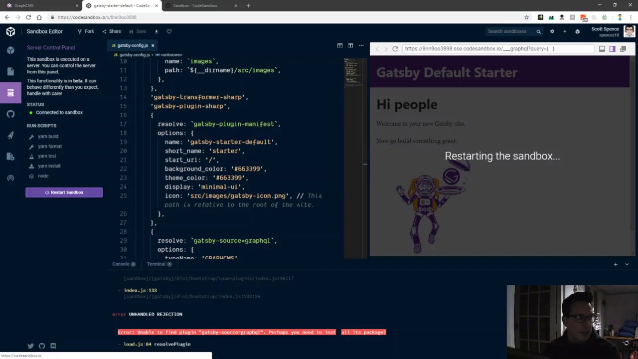Image resolution: width=638 pixels, height=359 pixels.
Task: Add new terminal with plus icon
Action: (616, 264)
